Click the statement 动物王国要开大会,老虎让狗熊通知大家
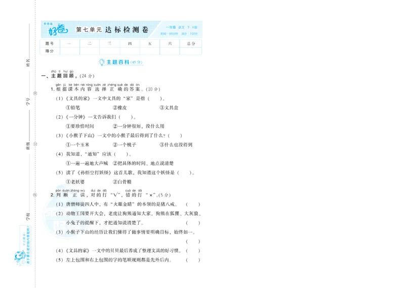The height and width of the screenshot is (288, 405). click(x=129, y=214)
